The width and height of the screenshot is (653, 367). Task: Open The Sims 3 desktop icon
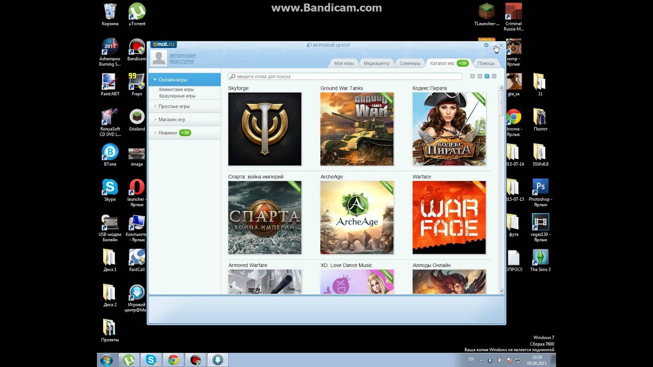point(540,260)
